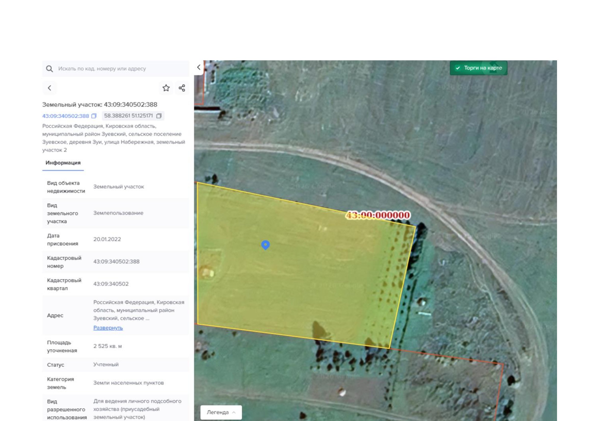Click the permitted use value text
Viewport: 596px width, 421px height.
137,409
